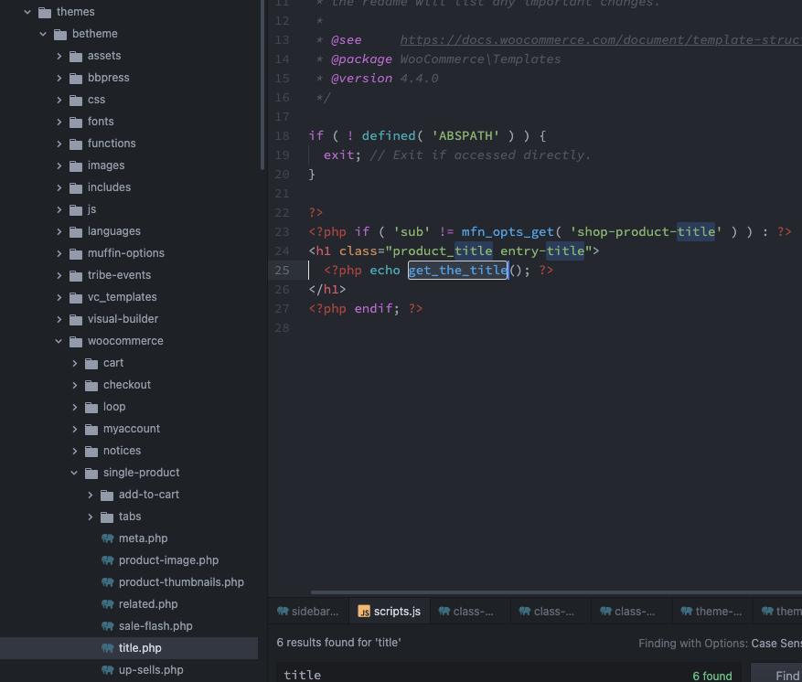Click the fonts folder icon
The width and height of the screenshot is (802, 682).
click(x=76, y=123)
